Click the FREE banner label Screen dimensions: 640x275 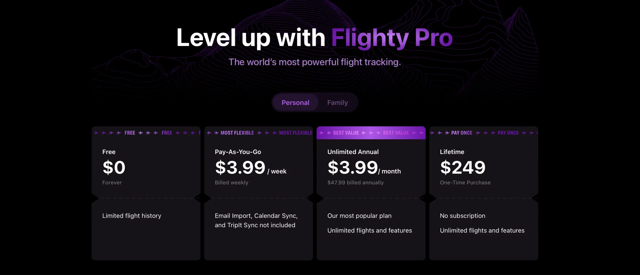(130, 133)
